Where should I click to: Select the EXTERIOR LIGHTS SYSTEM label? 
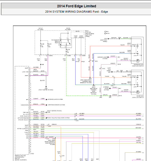click(55, 99)
